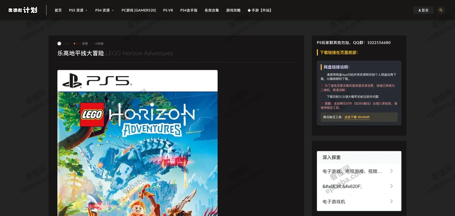Click the QQ群 1022156680 text
This screenshot has width=455, height=216.
click(372, 43)
